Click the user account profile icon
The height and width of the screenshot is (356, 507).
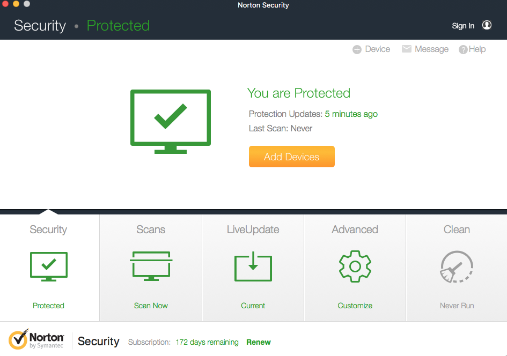coord(487,25)
